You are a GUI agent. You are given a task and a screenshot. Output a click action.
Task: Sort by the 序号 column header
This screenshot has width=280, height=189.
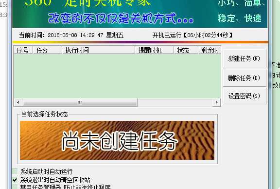tap(23, 50)
